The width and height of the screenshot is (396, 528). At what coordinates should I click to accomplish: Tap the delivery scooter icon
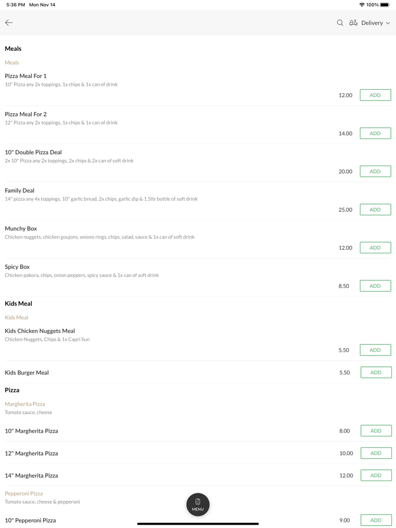coord(353,23)
